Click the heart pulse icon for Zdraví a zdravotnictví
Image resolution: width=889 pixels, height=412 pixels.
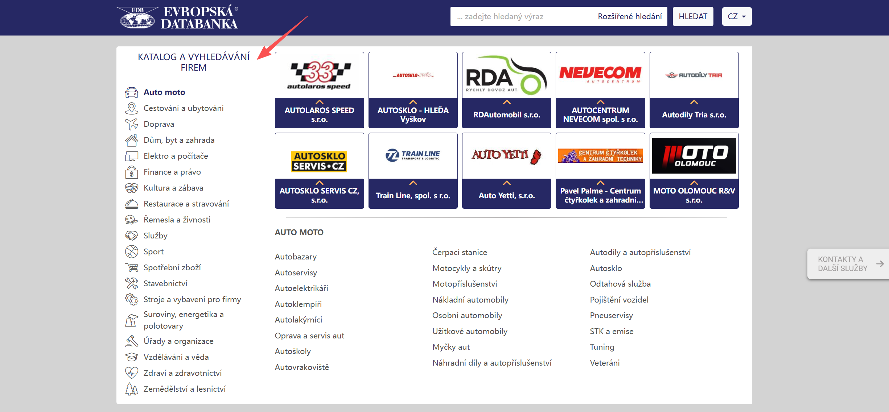click(131, 373)
